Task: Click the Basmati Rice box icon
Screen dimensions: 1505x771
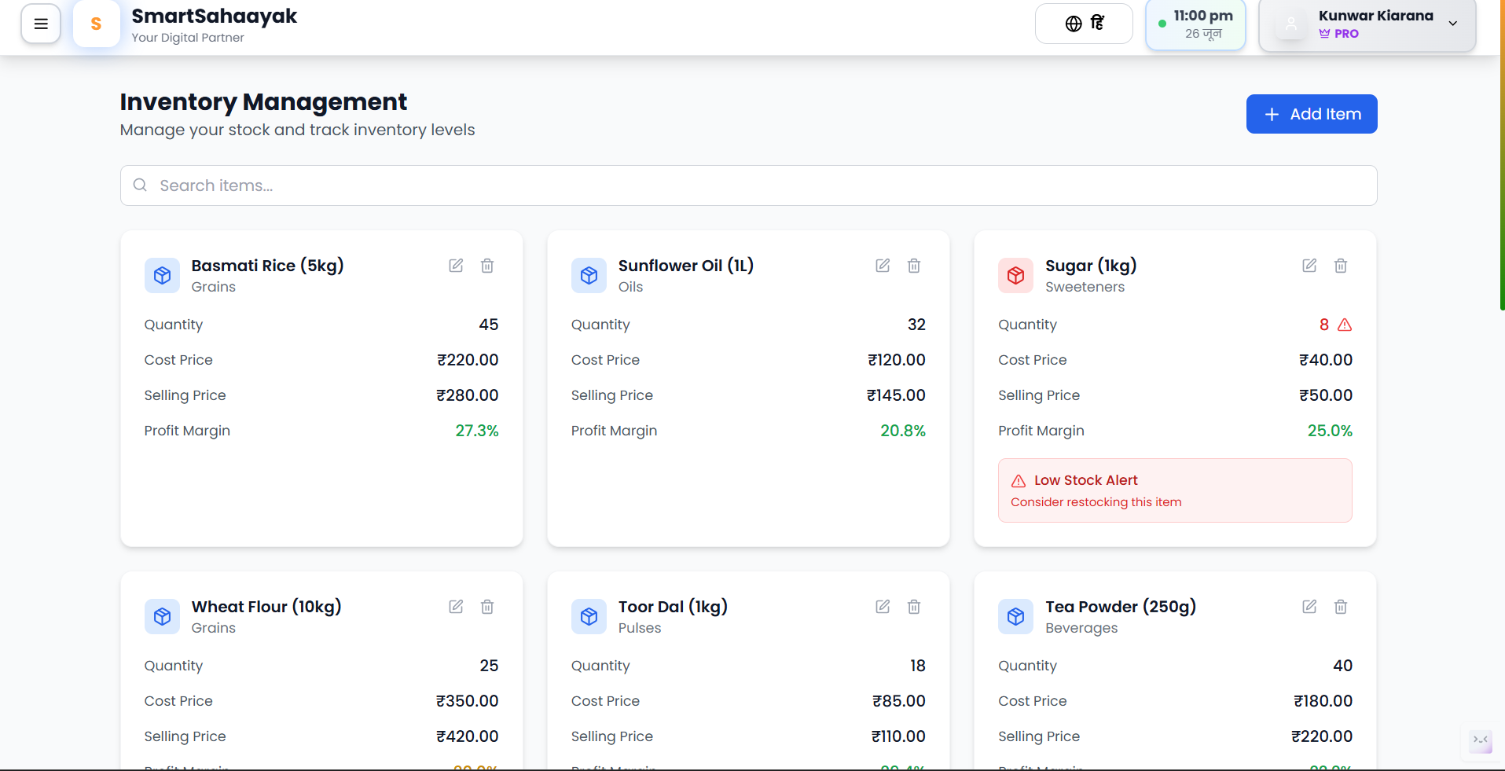Action: 162,275
